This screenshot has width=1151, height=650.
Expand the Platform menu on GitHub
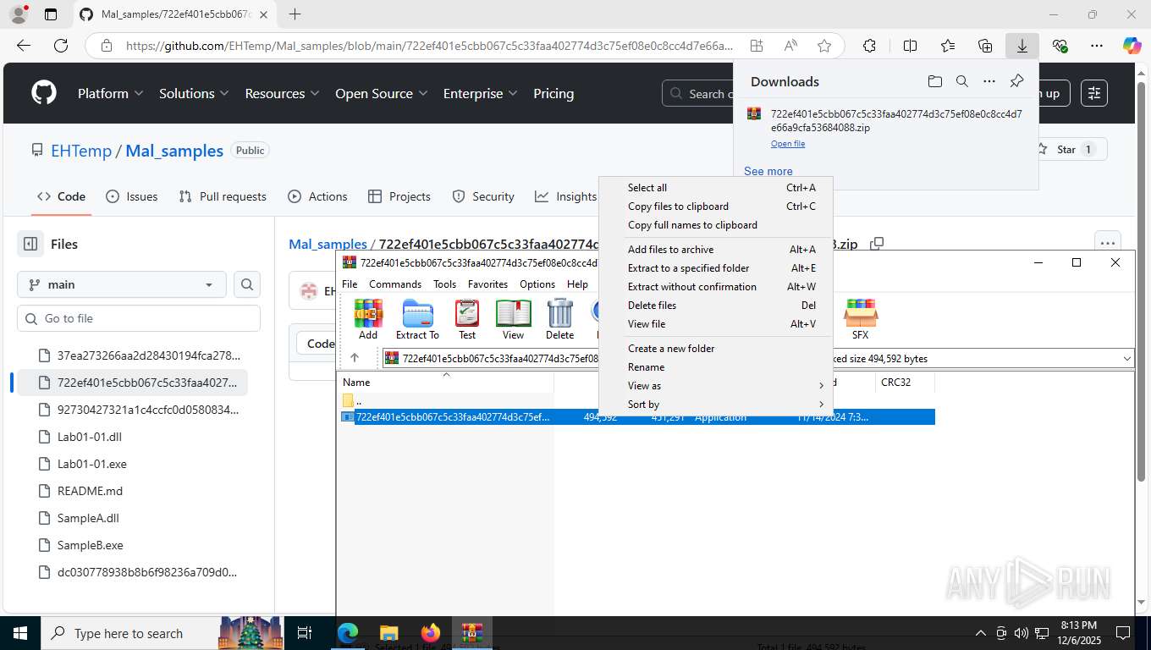(111, 93)
